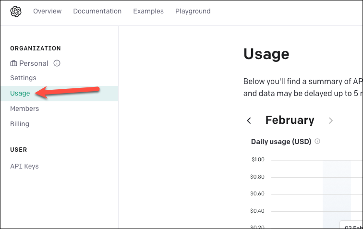Open API Keys under User

[x=24, y=166]
